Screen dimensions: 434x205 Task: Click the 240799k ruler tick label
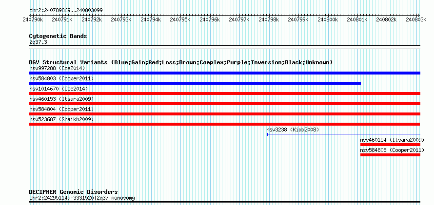pyautogui.click(x=298, y=19)
